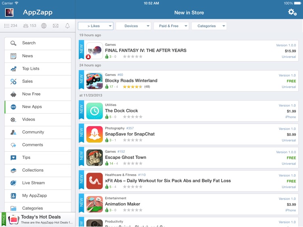Tap Blocky Roads Winterland app icon
The height and width of the screenshot is (227, 303).
95,81
